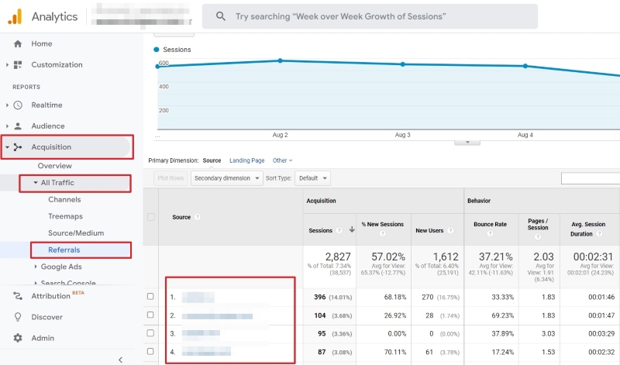
Task: Open the Treemaps report
Action: pyautogui.click(x=65, y=216)
